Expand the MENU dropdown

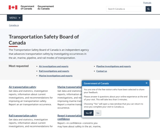coord(15,18)
